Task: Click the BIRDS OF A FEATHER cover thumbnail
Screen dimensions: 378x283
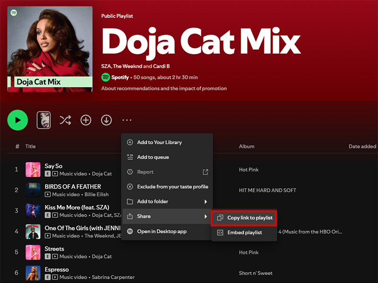Action: (x=33, y=191)
